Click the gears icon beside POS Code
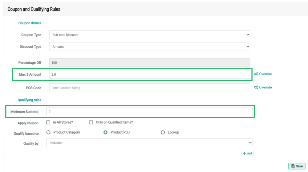The image size is (308, 172). pyautogui.click(x=256, y=87)
